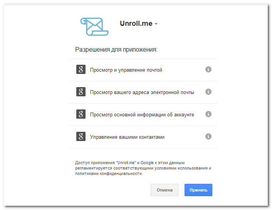Click Google icon beside 'Управление вашими контактами'
The height and width of the screenshot is (210, 272).
(x=81, y=136)
